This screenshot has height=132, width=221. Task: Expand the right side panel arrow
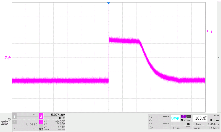pos(219,58)
